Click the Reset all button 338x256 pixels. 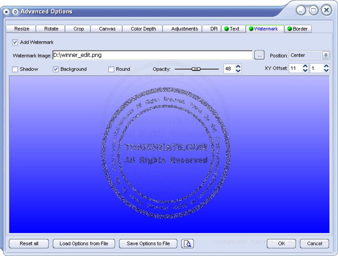click(29, 244)
